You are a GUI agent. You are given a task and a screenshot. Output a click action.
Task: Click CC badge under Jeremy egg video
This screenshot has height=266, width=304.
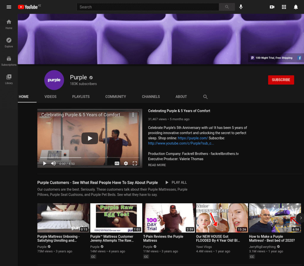point(93,257)
